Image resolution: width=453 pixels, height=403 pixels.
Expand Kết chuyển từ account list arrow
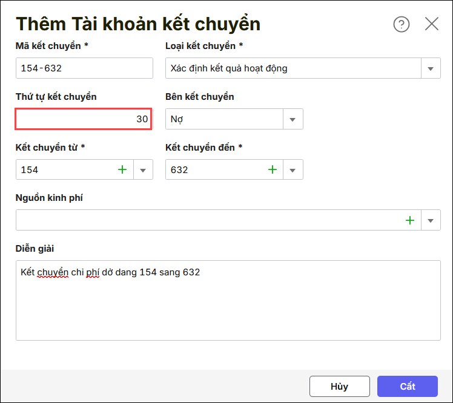point(144,170)
